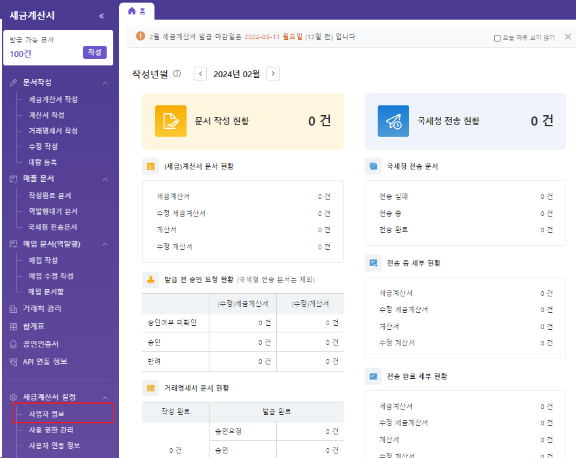Click the blue 국세청 전송 현황 send icon
Image resolution: width=576 pixels, height=458 pixels.
[393, 121]
